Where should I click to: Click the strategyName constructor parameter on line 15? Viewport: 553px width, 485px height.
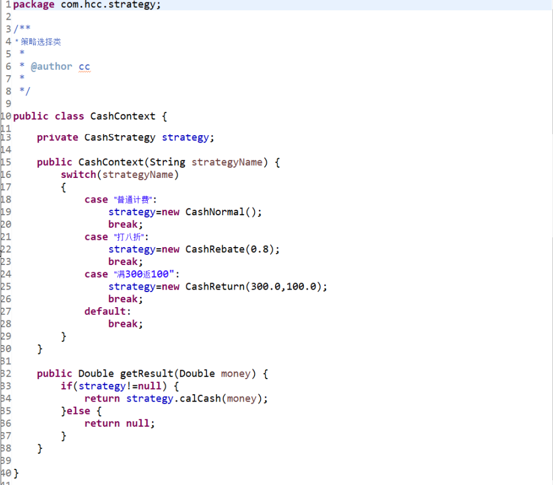pos(227,162)
